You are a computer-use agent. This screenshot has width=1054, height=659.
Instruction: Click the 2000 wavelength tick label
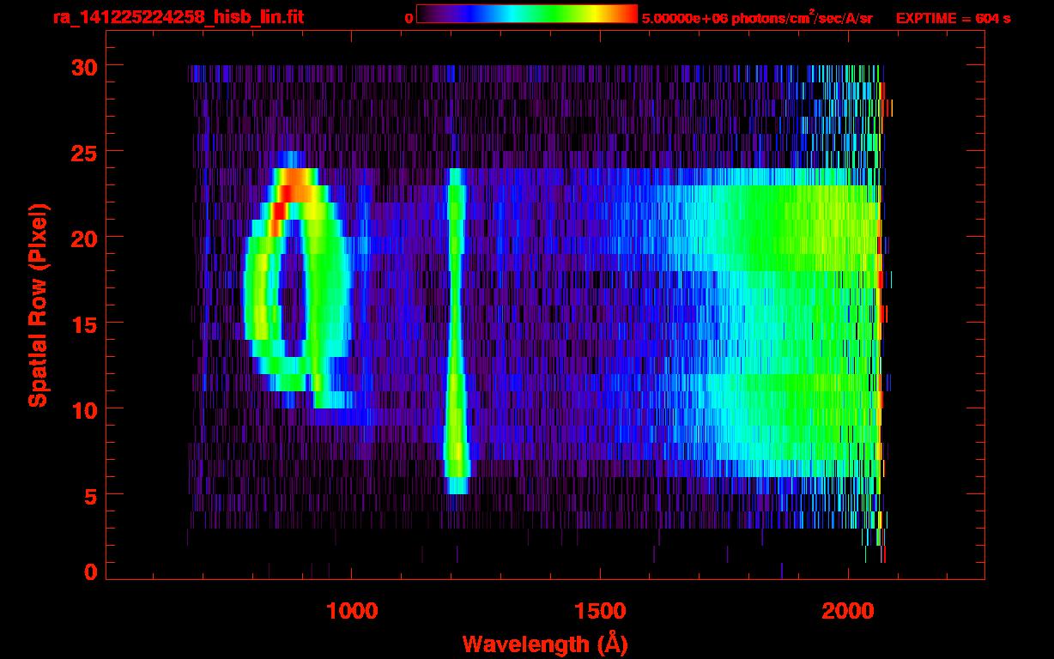pyautogui.click(x=848, y=611)
